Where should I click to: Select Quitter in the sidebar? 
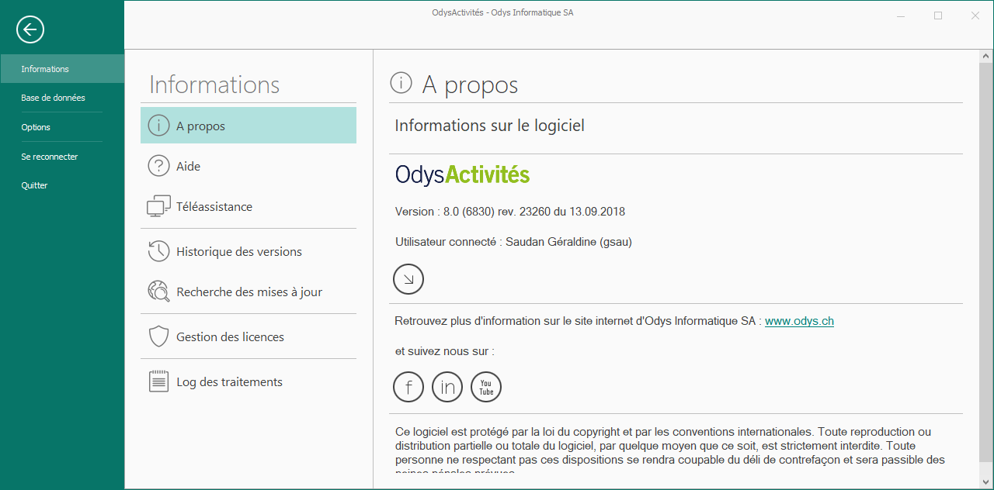(x=62, y=185)
